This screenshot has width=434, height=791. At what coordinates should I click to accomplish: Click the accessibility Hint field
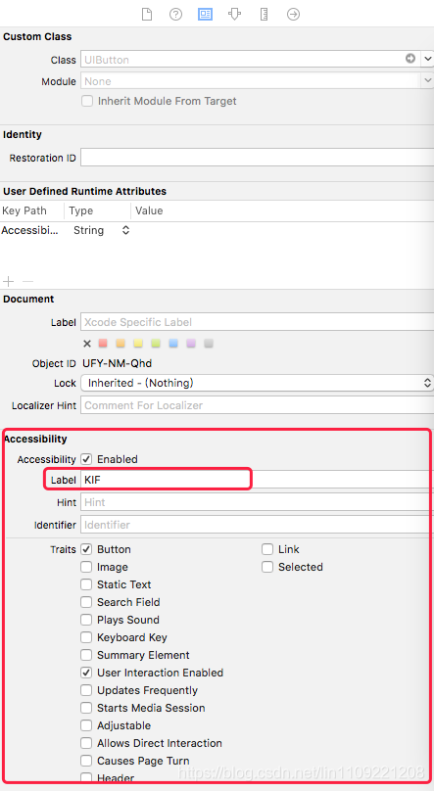coord(257,502)
